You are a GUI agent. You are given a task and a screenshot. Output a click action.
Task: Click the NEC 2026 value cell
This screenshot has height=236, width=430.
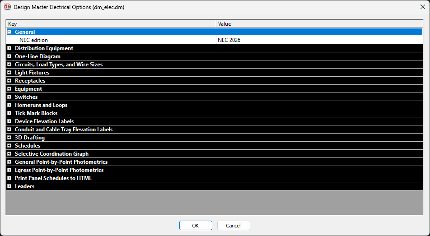point(319,40)
